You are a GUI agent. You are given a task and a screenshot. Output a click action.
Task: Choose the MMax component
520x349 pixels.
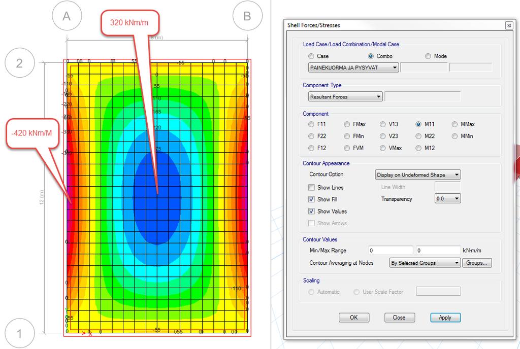tap(454, 124)
